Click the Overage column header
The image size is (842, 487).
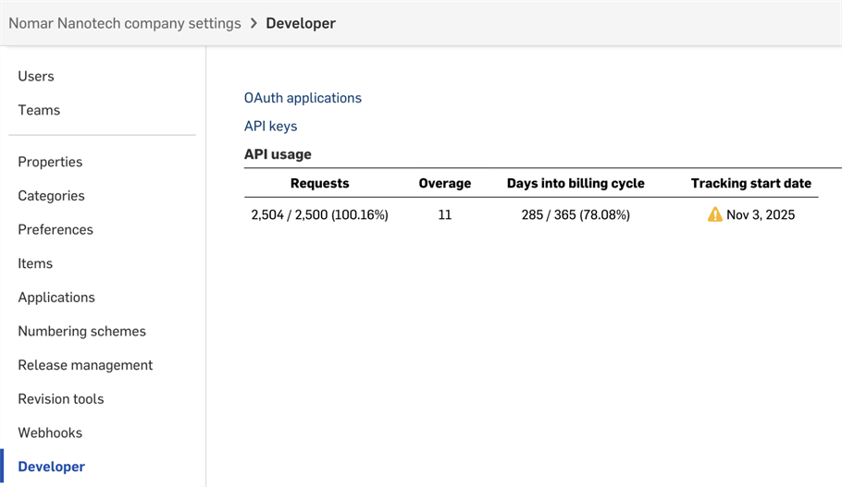(444, 183)
